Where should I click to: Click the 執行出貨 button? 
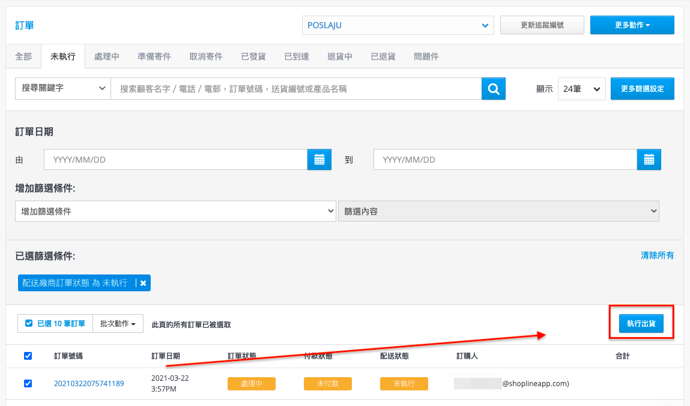[641, 324]
